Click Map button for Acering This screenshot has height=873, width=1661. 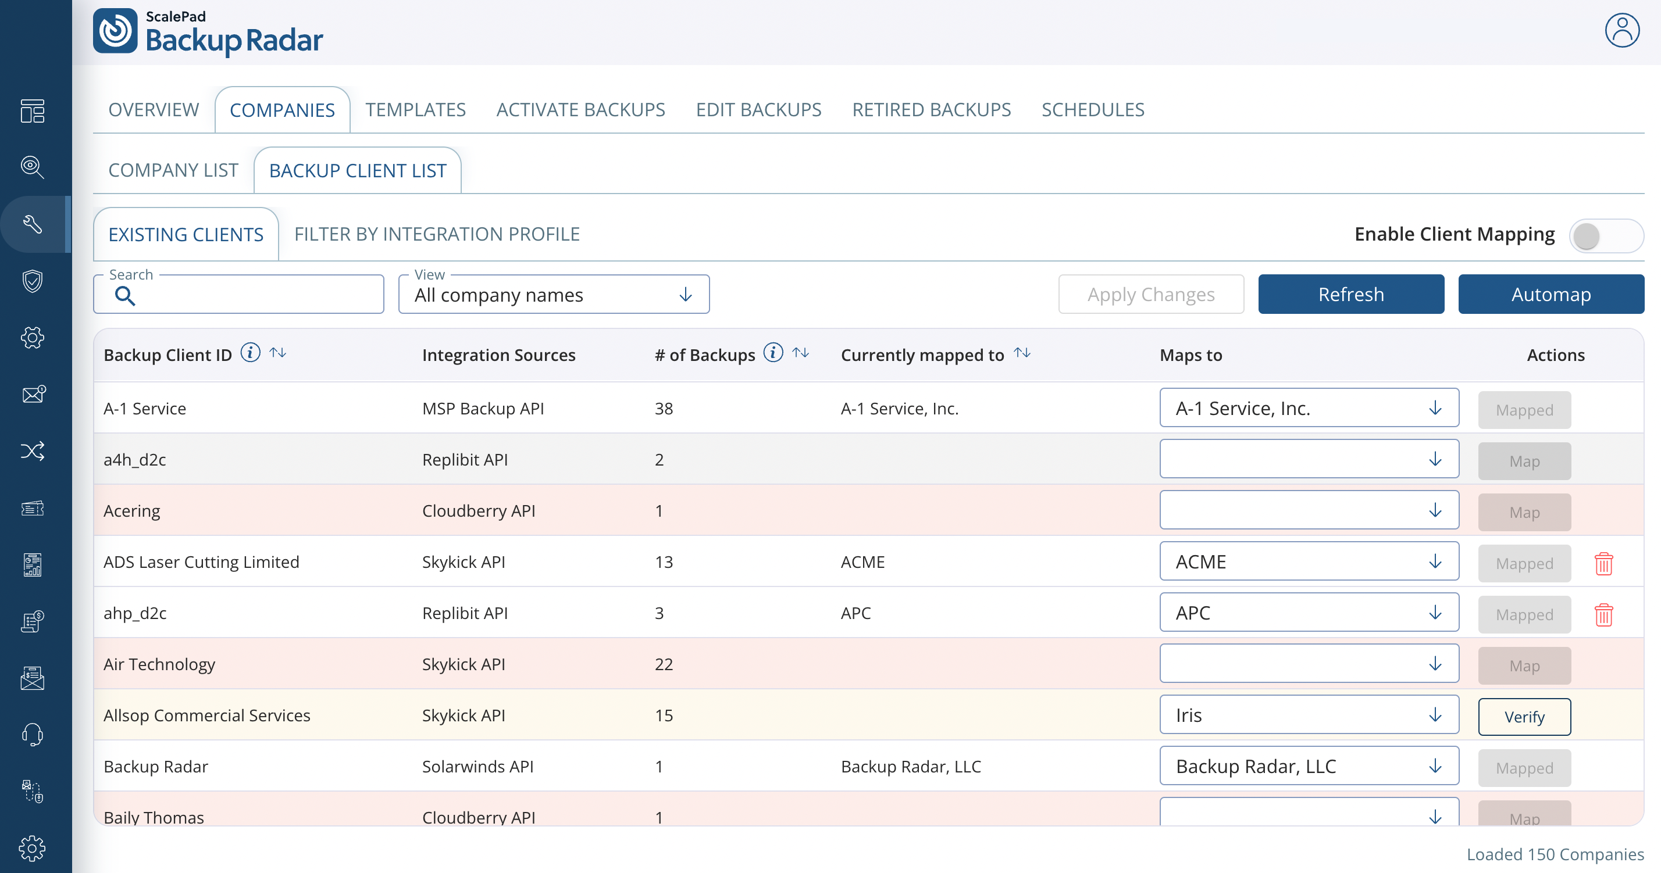tap(1524, 512)
